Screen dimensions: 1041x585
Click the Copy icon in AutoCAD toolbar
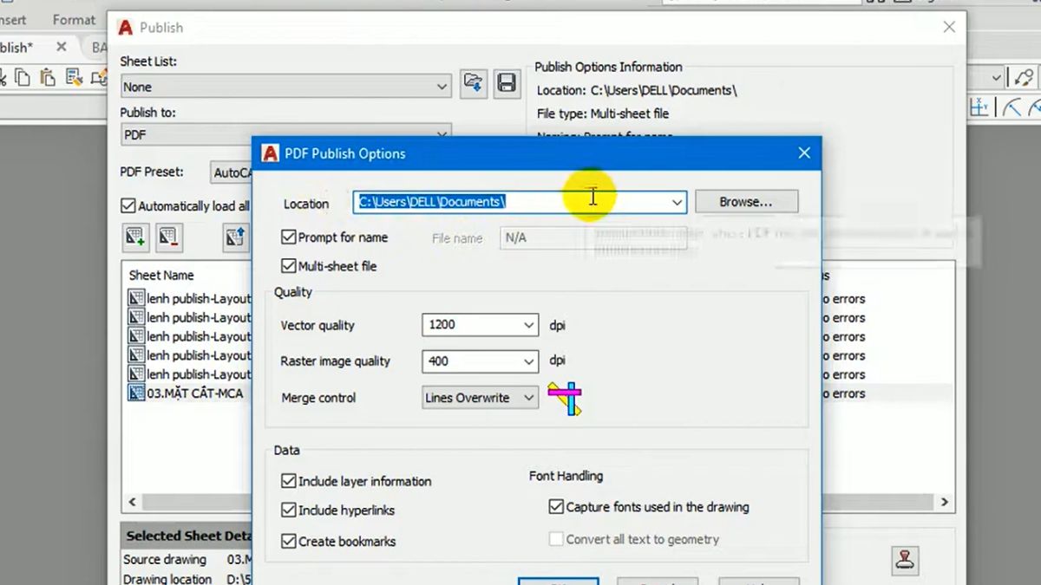22,76
